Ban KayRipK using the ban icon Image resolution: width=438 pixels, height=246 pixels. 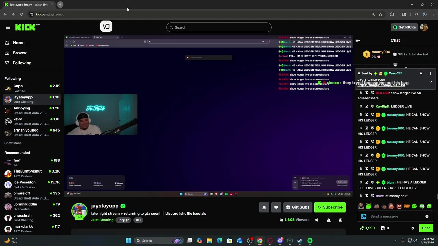click(373, 106)
